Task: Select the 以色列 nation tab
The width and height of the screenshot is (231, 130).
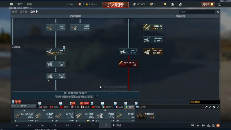Action: click(x=141, y=107)
